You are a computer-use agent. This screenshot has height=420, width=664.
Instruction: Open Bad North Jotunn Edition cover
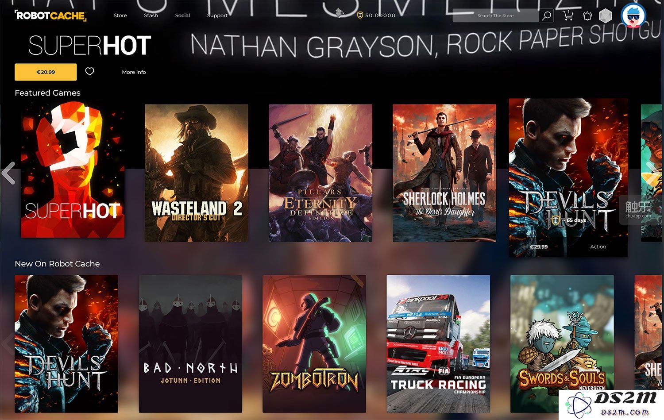(190, 344)
